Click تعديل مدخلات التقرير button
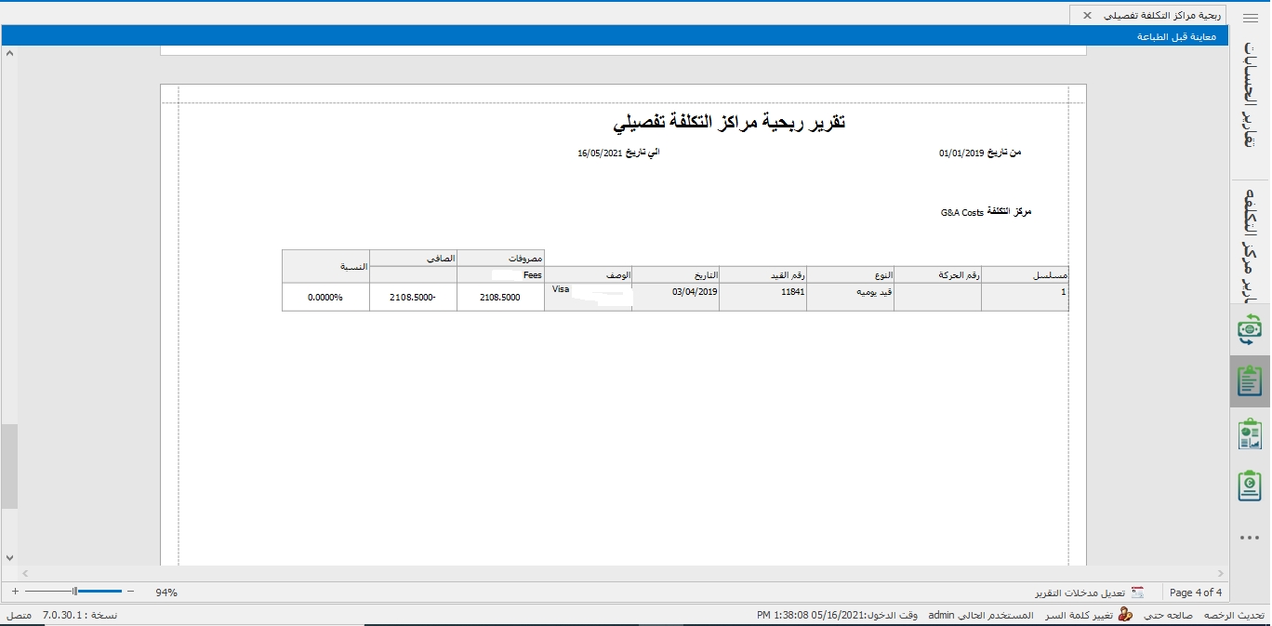 [1080, 593]
